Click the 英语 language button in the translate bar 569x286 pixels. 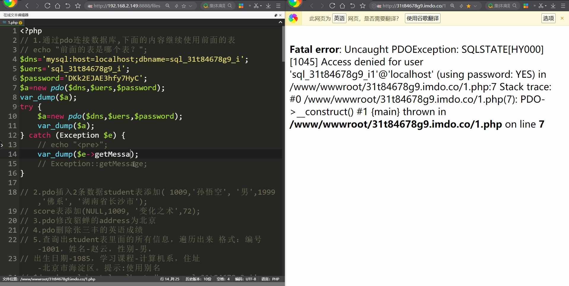339,18
